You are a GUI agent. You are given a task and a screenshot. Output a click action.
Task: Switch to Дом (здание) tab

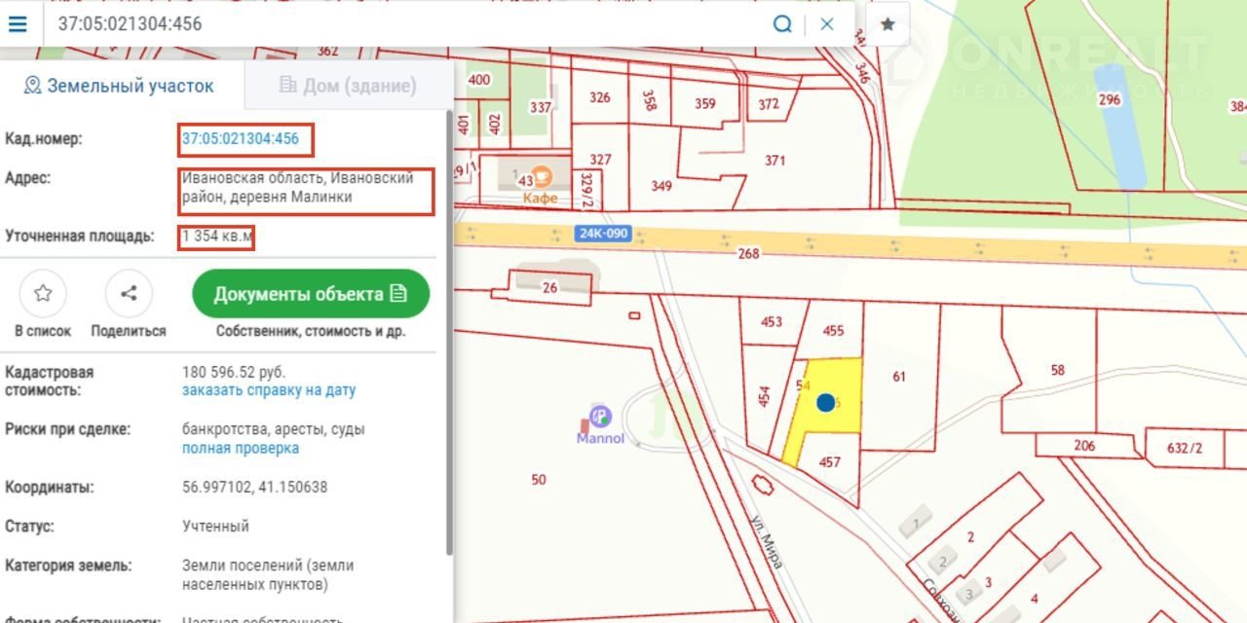(348, 86)
